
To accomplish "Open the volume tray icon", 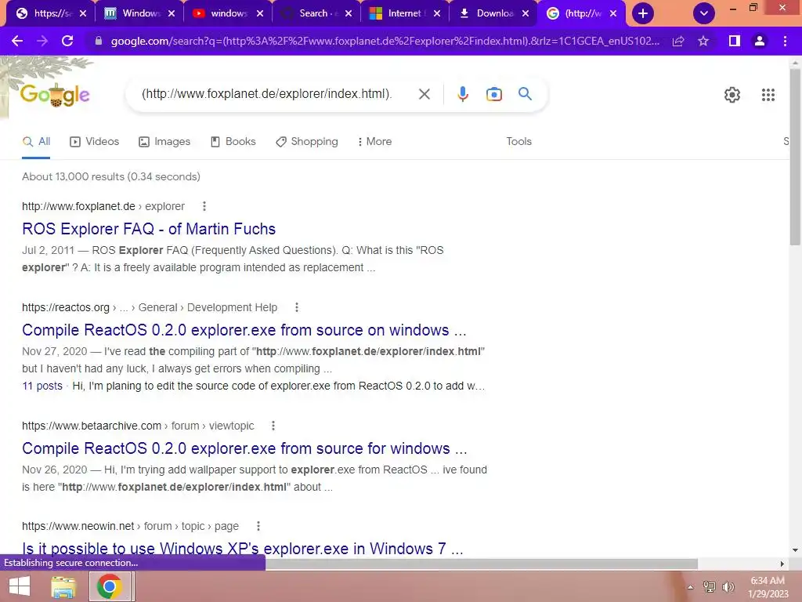I will pyautogui.click(x=728, y=587).
